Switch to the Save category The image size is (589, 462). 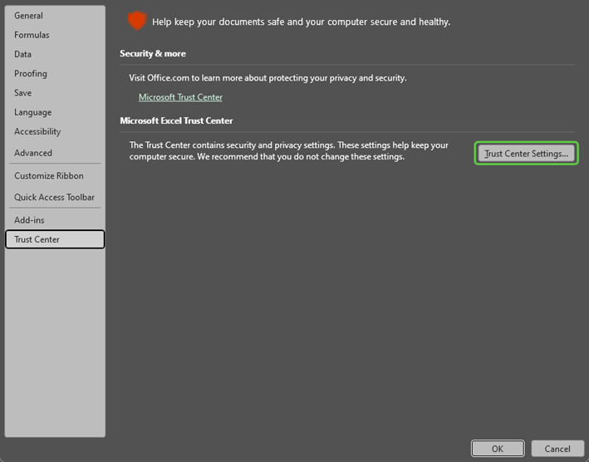point(23,92)
